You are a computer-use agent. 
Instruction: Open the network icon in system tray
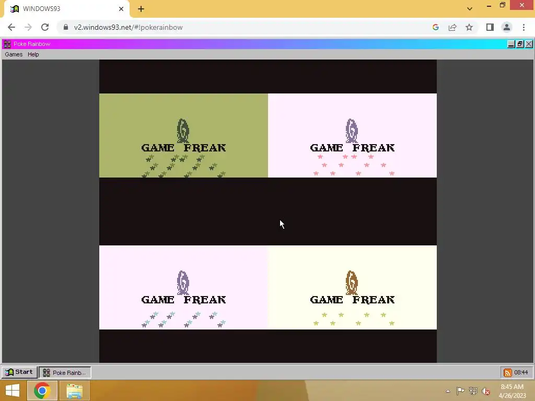coord(473,391)
